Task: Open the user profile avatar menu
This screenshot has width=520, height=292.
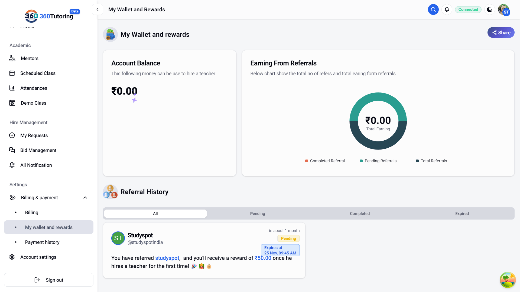Action: [x=504, y=10]
